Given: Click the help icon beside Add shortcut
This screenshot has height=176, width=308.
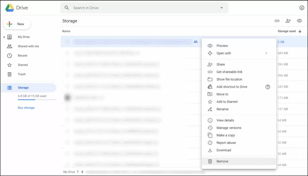Looking at the screenshot, I should click(x=268, y=87).
